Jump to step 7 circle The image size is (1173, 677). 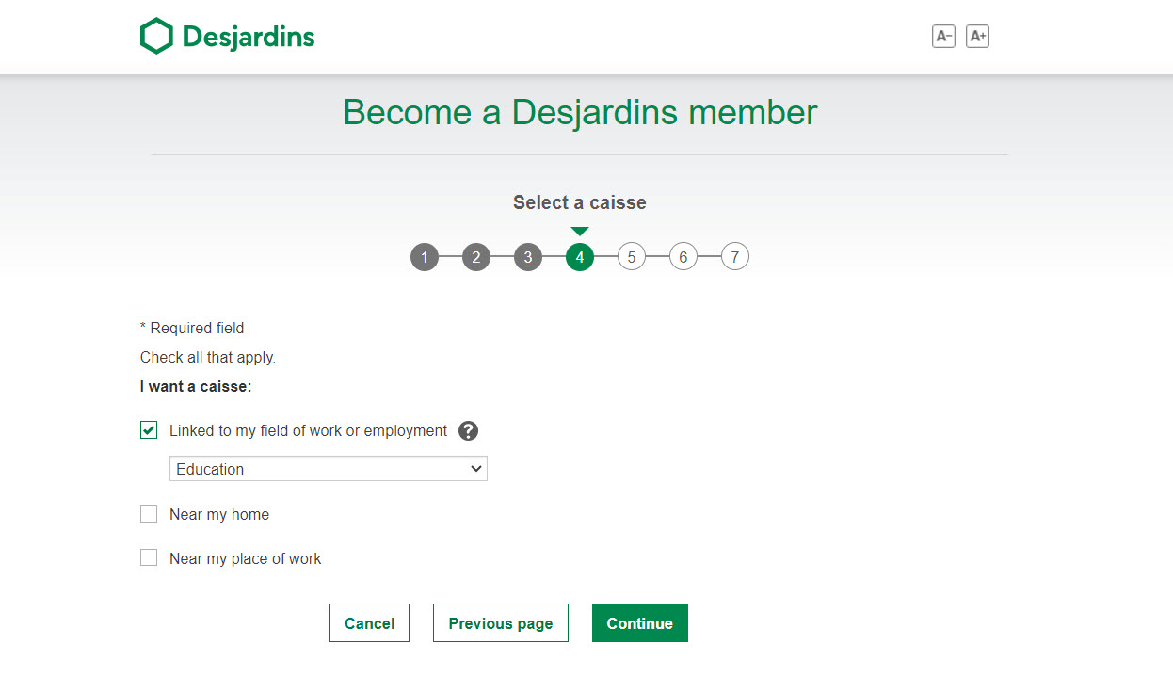pos(735,257)
